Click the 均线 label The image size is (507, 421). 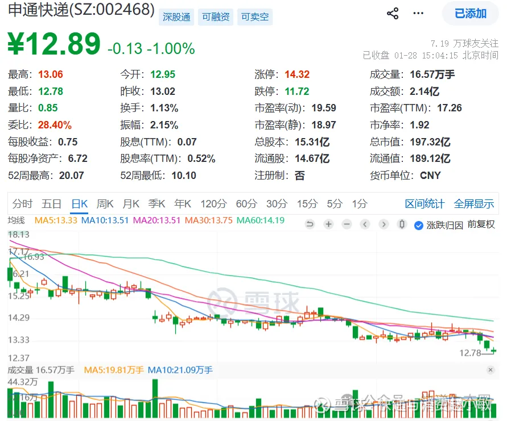point(16,220)
